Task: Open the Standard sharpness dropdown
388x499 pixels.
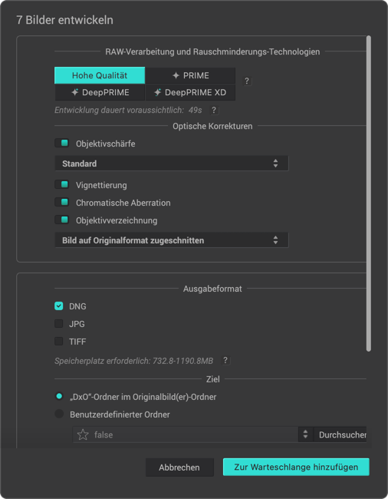Action: (x=172, y=164)
